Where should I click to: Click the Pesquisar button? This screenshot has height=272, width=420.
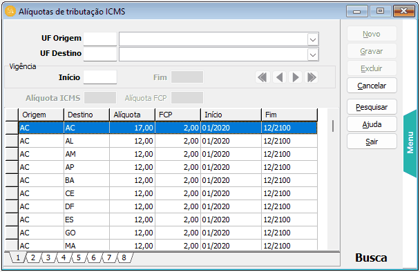click(372, 107)
